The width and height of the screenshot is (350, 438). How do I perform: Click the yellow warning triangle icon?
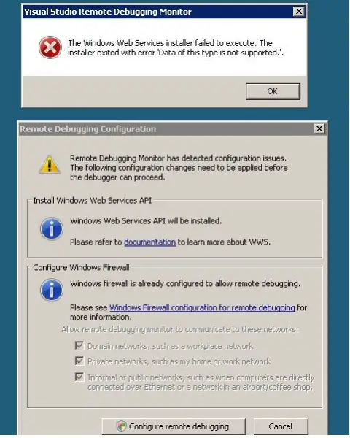(x=50, y=165)
